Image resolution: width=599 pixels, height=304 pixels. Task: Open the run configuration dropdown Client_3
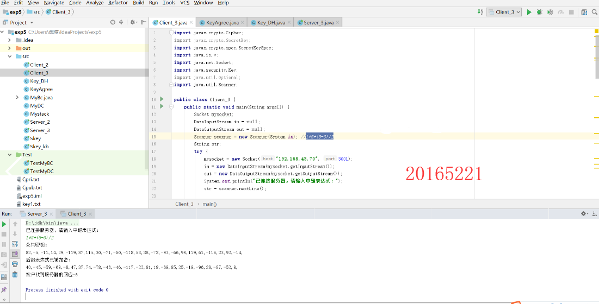(504, 12)
